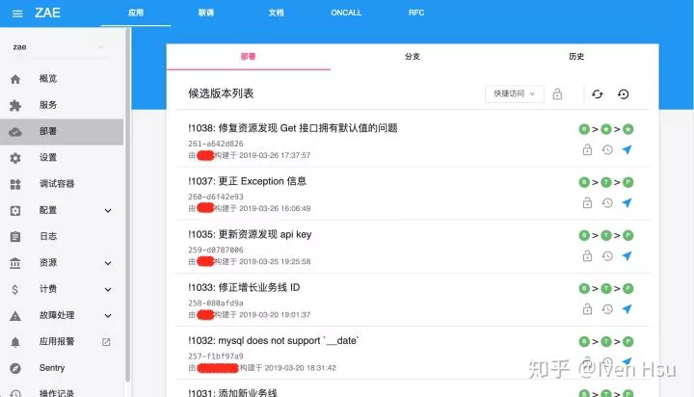The image size is (694, 397).
Task: Toggle the lock on version !1038
Action: tap(587, 149)
